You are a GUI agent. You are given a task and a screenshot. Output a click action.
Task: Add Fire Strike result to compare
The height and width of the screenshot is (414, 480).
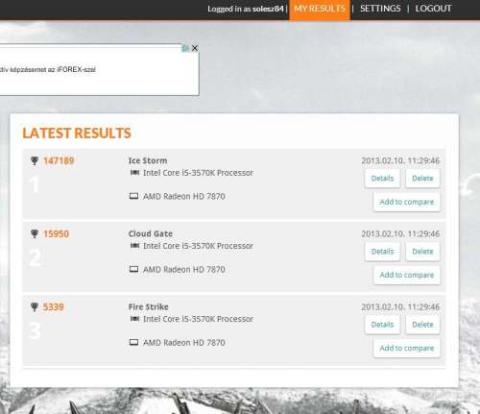(x=407, y=348)
